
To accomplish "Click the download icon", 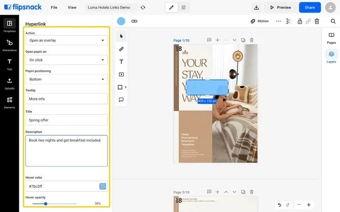I will 256,8.
